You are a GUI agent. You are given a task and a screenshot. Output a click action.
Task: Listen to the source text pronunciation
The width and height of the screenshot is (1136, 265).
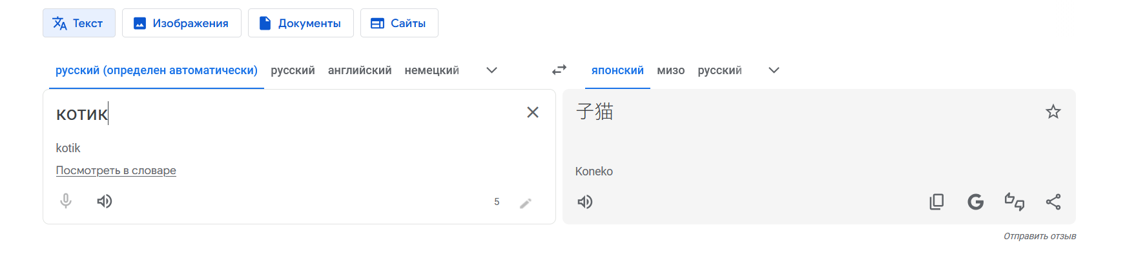point(105,201)
